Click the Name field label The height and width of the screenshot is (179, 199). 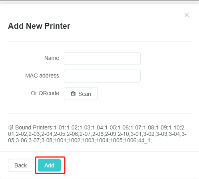[52, 58]
